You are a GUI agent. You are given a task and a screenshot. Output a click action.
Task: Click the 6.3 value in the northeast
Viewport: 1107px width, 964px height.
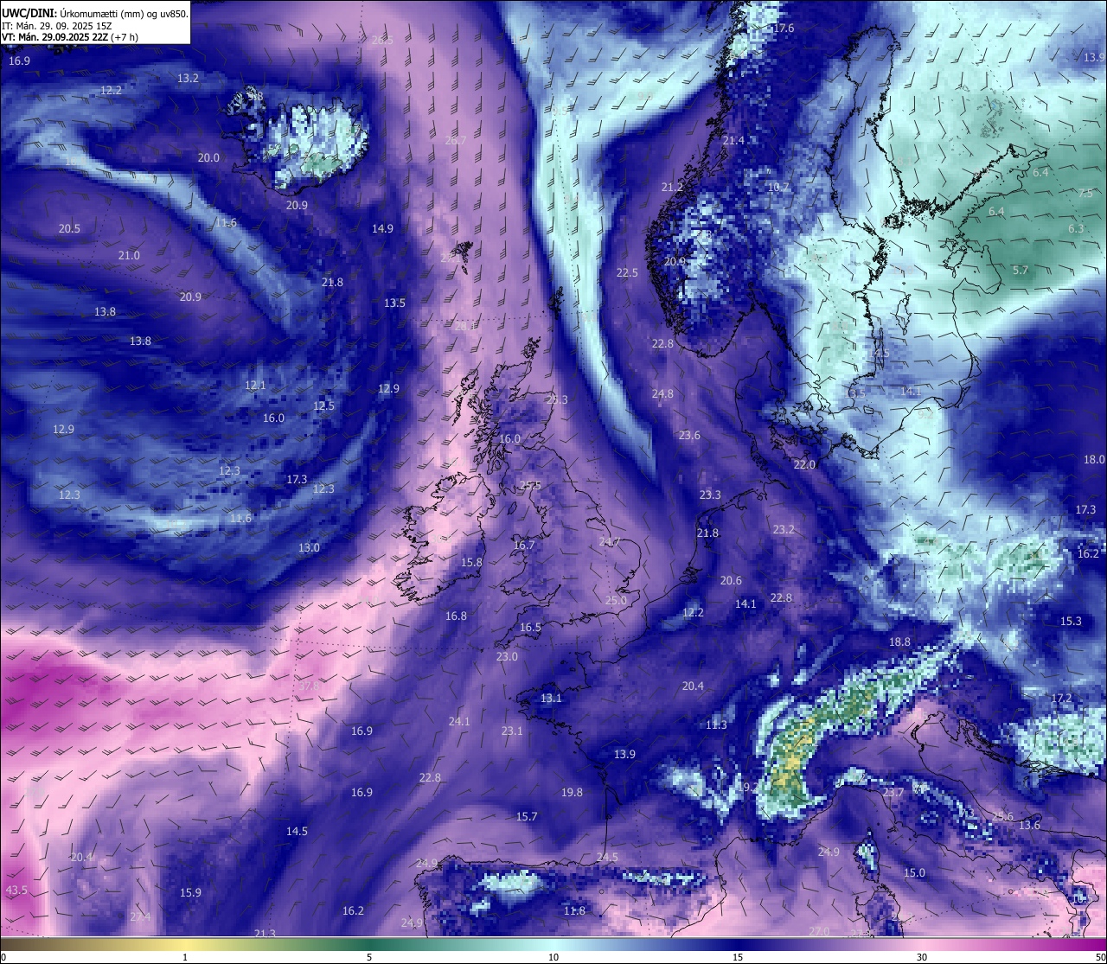[x=1076, y=228]
